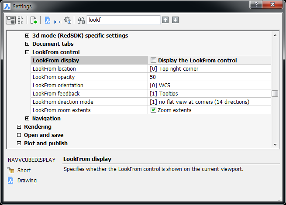This screenshot has height=205, width=286.
Task: Jump to Dimensions settings icon
Action: (x=58, y=22)
